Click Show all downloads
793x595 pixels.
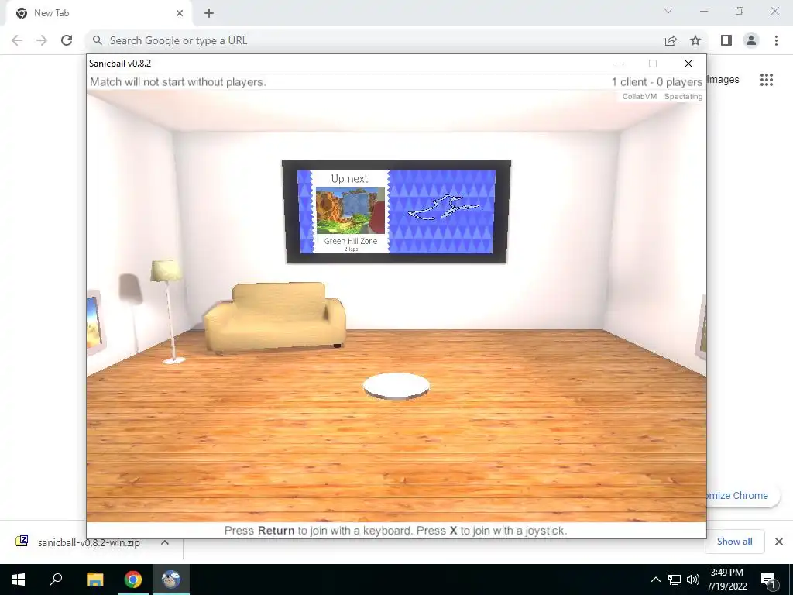tap(734, 542)
